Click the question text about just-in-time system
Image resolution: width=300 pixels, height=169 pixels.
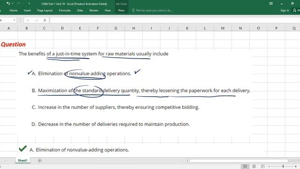(93, 54)
